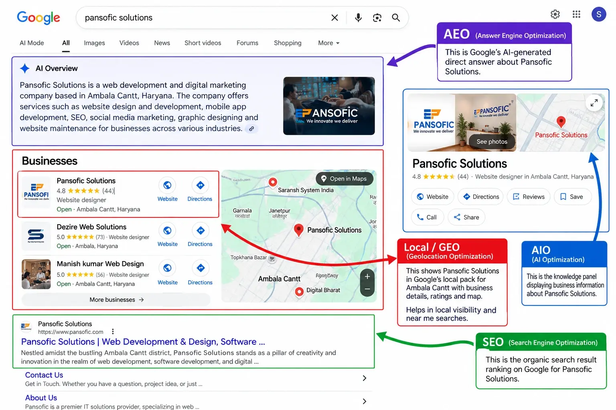Submit search with magnifying glass icon
This screenshot has width=616, height=410.
(x=396, y=18)
